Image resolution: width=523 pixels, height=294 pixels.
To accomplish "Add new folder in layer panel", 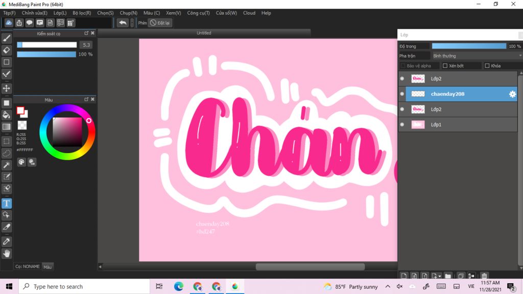I will 448,276.
